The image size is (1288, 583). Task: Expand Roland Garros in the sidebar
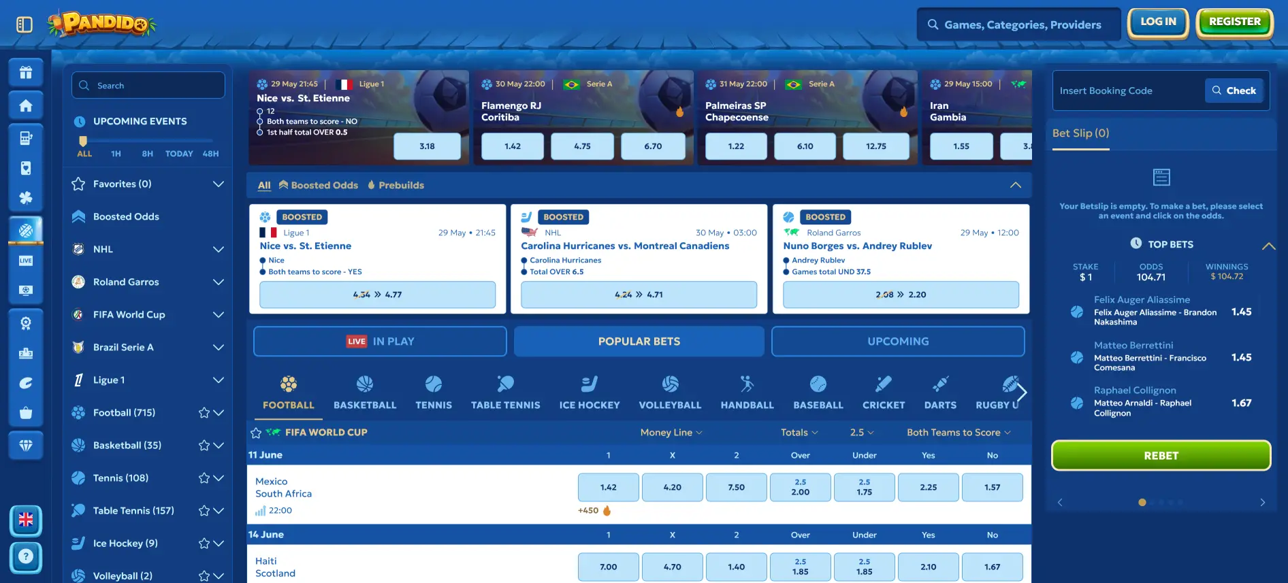coord(219,282)
